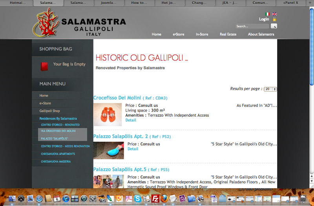The height and width of the screenshot is (206, 314).
Task: Open In-Store in top navigation
Action: [202, 34]
